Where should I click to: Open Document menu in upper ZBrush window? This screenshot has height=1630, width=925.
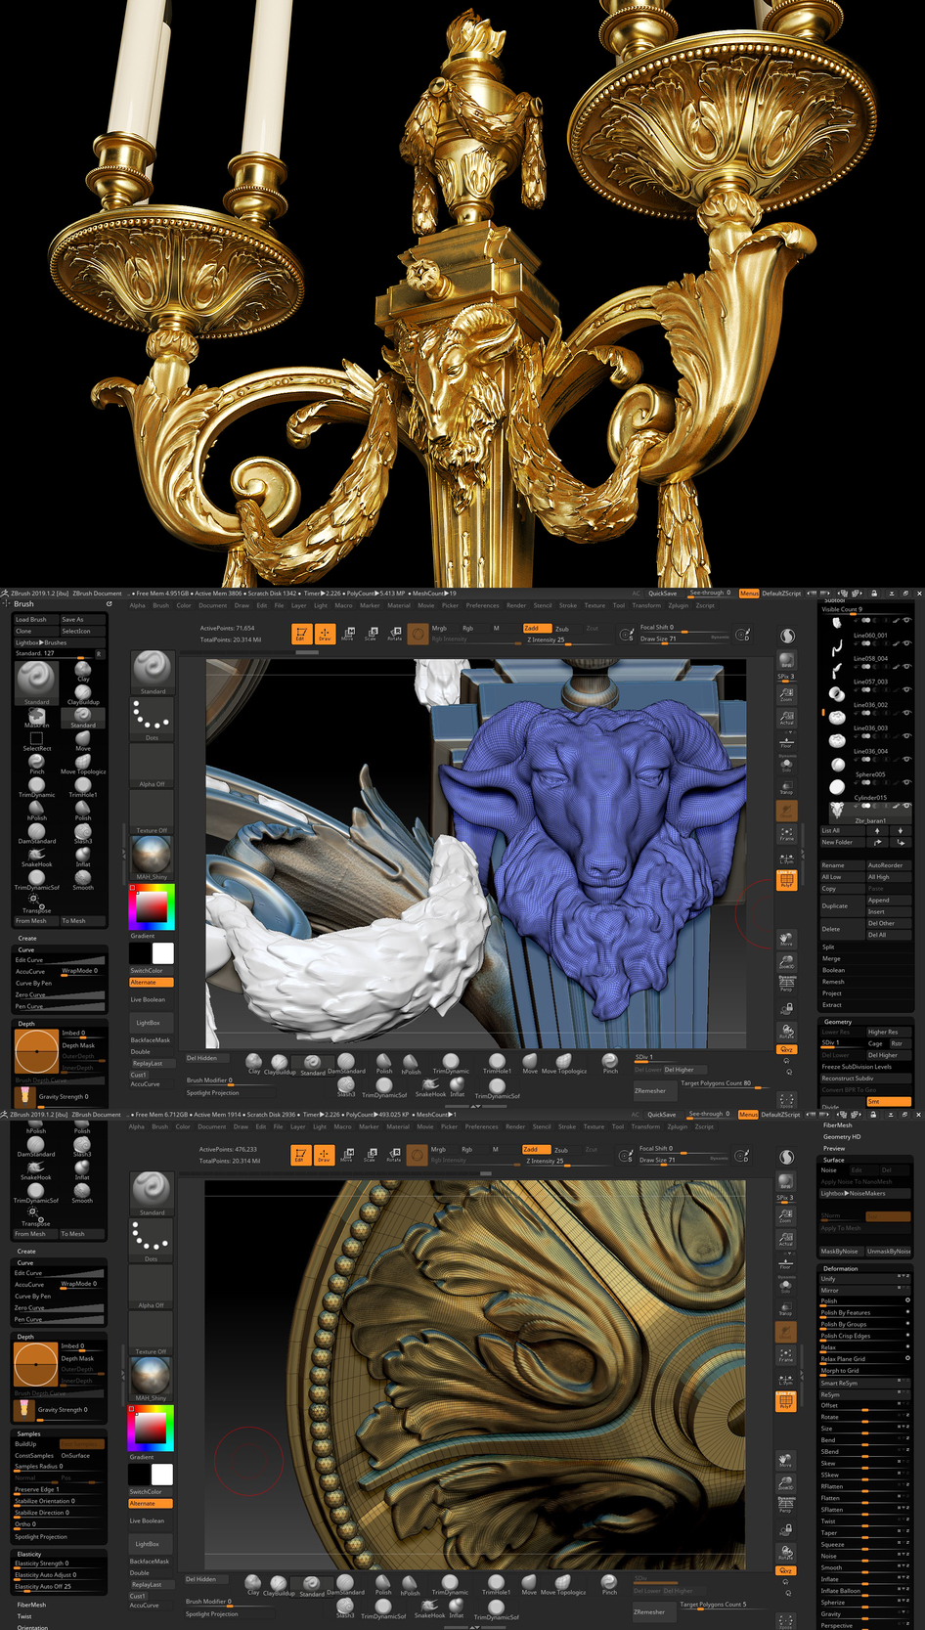click(212, 605)
